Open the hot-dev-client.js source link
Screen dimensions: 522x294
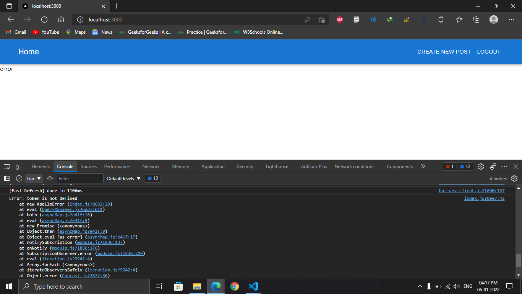[x=472, y=191]
